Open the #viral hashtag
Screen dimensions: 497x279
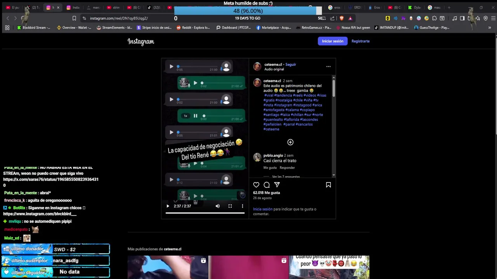tap(269, 95)
